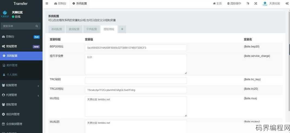
Task: Switch to the 邀请配置 tab
Action: (74, 29)
